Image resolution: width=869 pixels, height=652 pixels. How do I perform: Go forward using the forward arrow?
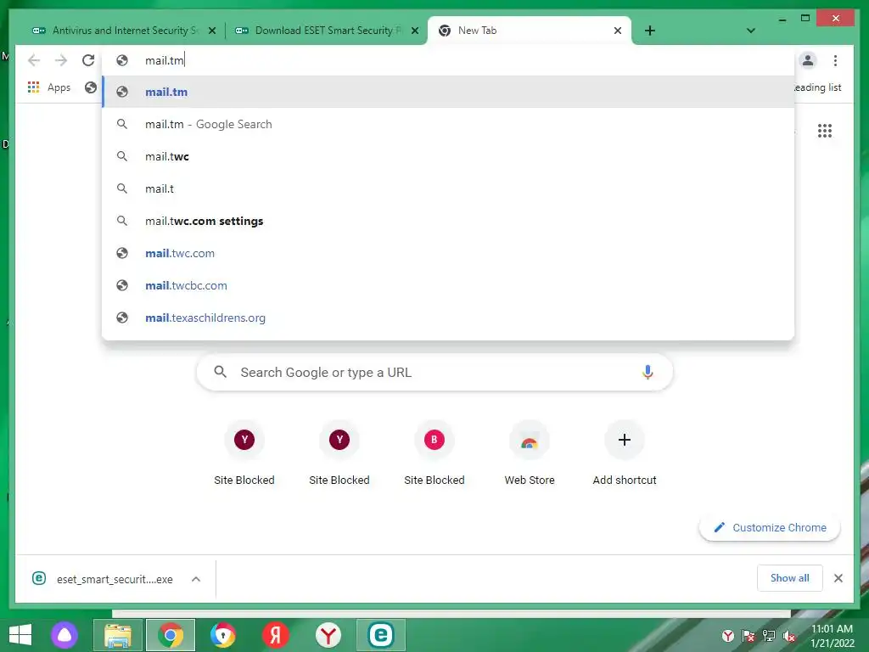(x=61, y=60)
